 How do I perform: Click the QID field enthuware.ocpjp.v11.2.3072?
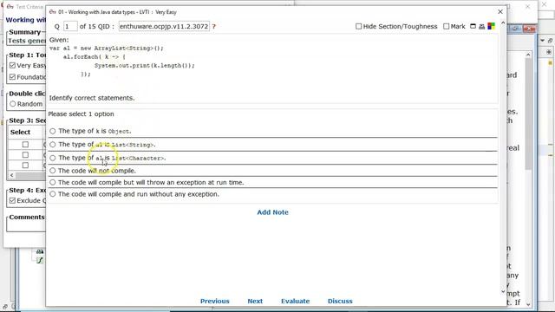pyautogui.click(x=164, y=27)
